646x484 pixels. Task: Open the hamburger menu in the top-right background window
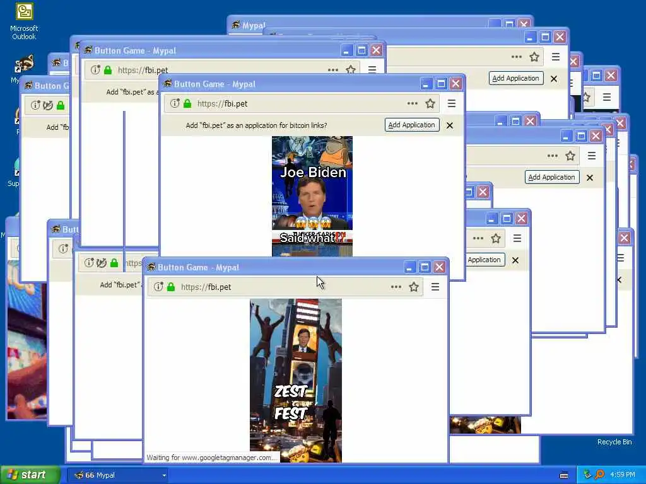pos(556,57)
